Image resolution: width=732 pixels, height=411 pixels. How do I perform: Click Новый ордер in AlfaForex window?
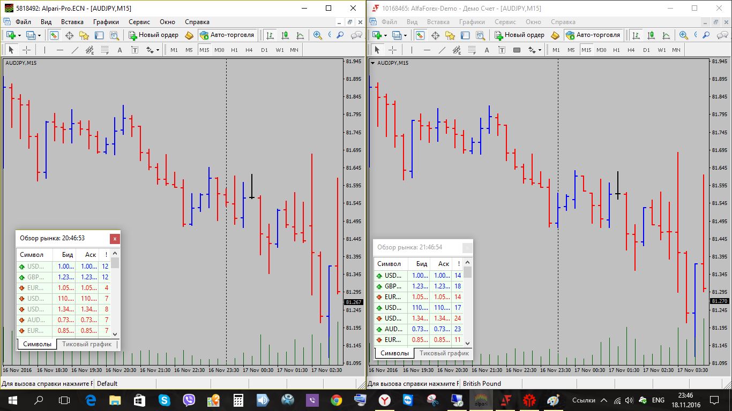[x=519, y=35]
